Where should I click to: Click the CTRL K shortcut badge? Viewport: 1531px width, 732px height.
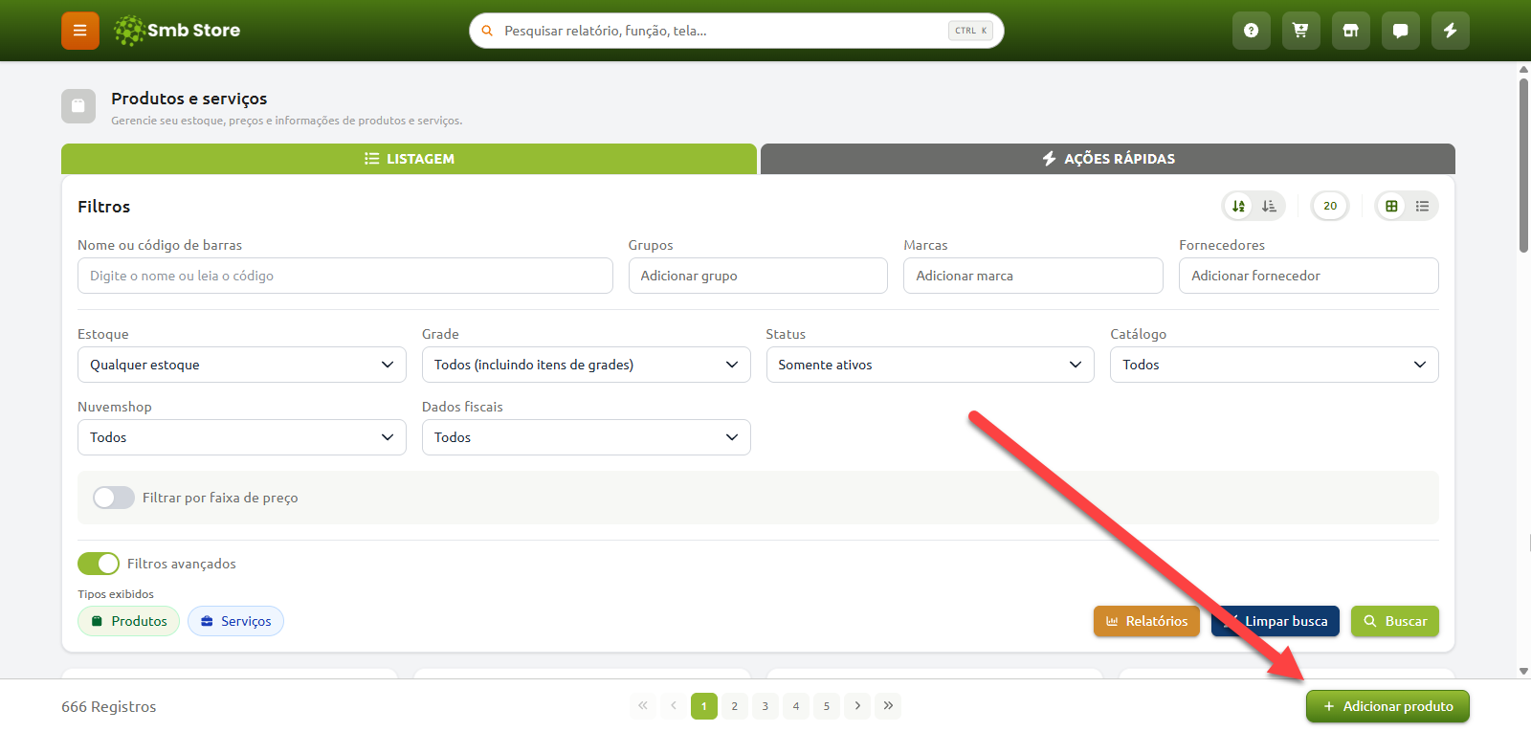click(x=970, y=31)
